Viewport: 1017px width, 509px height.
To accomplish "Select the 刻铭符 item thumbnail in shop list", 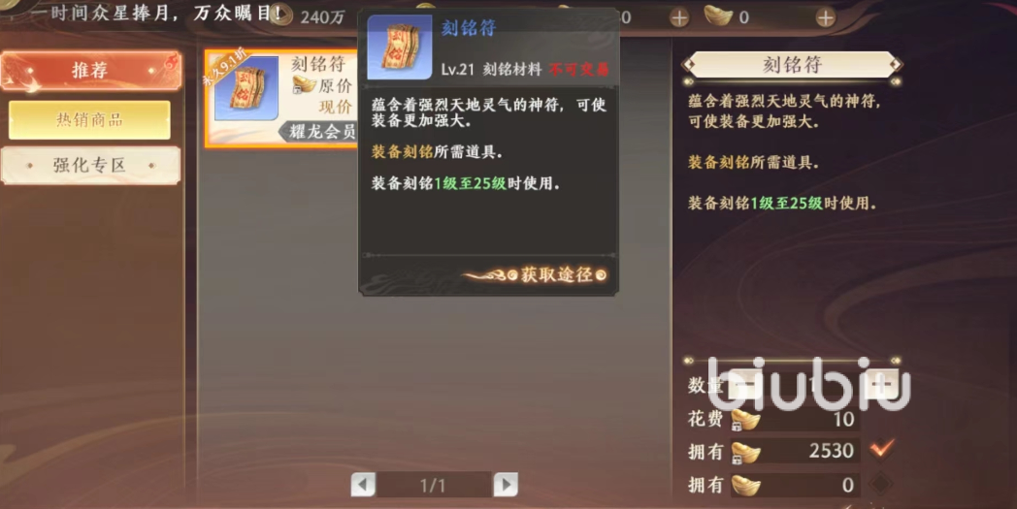I will pyautogui.click(x=246, y=88).
